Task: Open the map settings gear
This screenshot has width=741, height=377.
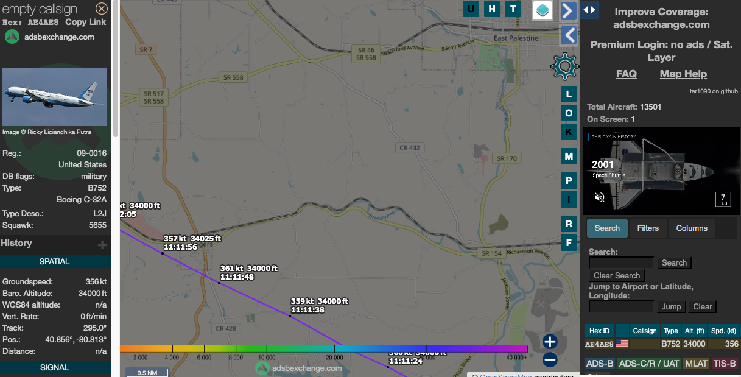Action: tap(564, 66)
